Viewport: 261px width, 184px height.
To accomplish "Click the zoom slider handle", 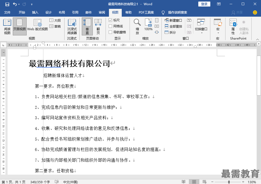I will point(229,182).
